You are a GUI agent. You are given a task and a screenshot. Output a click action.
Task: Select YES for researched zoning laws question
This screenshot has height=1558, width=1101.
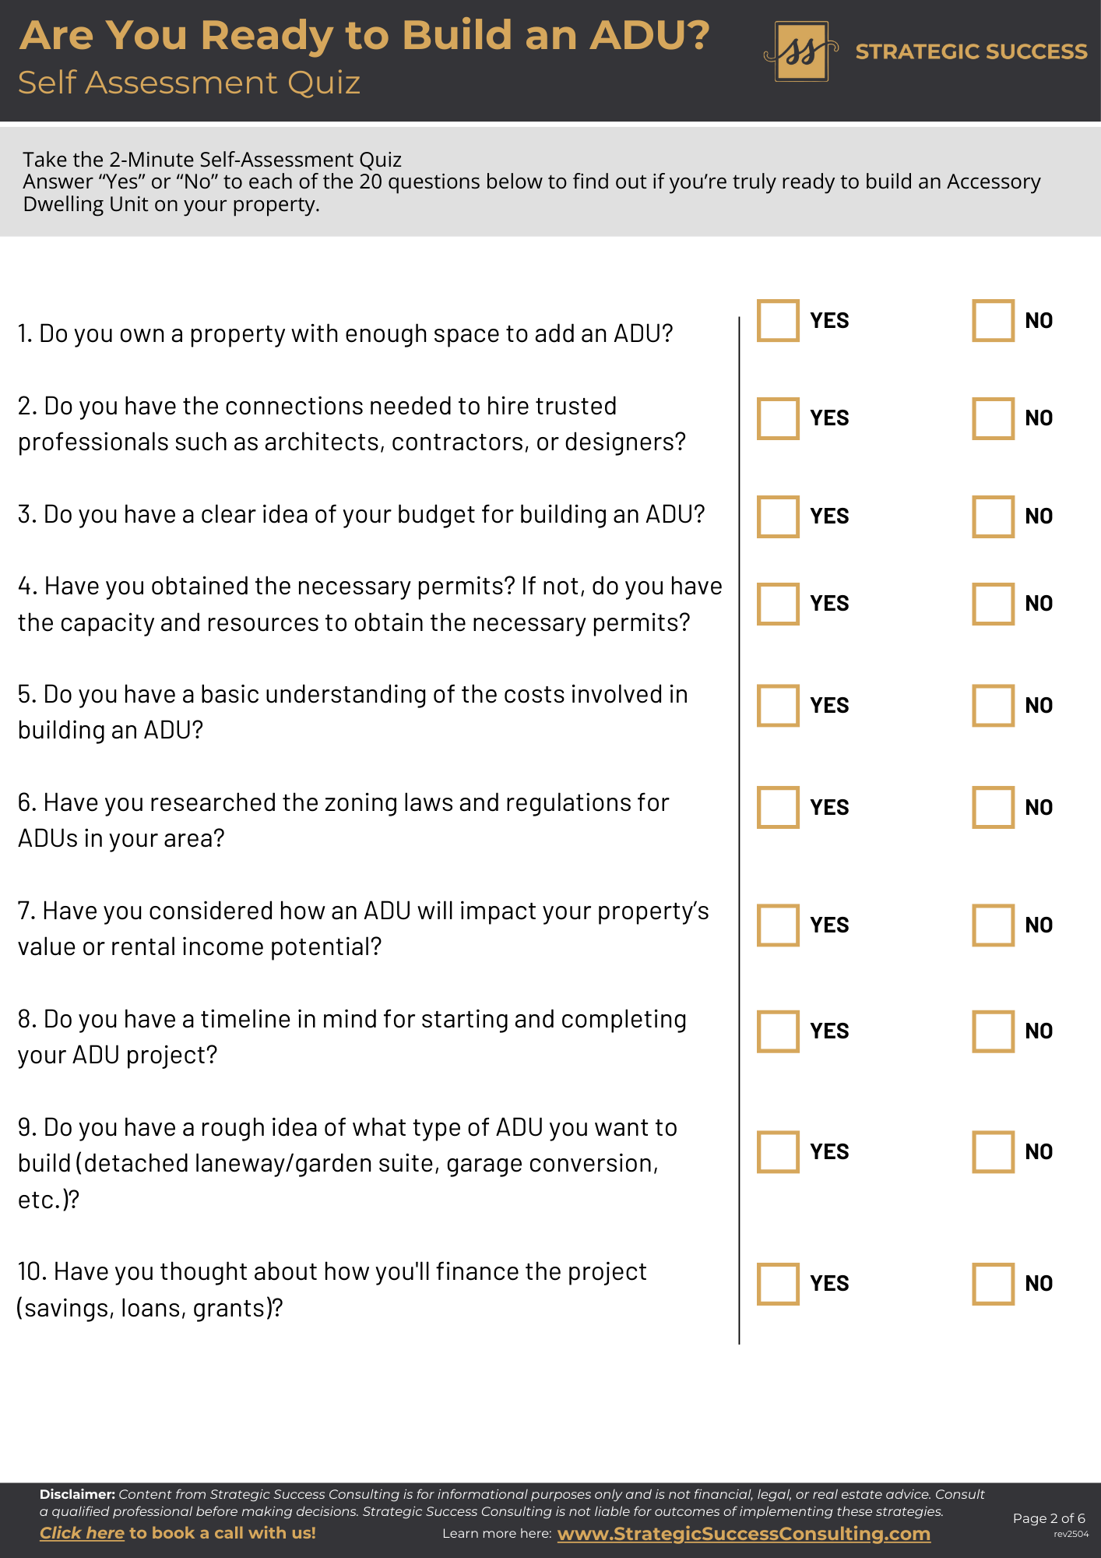pos(778,807)
